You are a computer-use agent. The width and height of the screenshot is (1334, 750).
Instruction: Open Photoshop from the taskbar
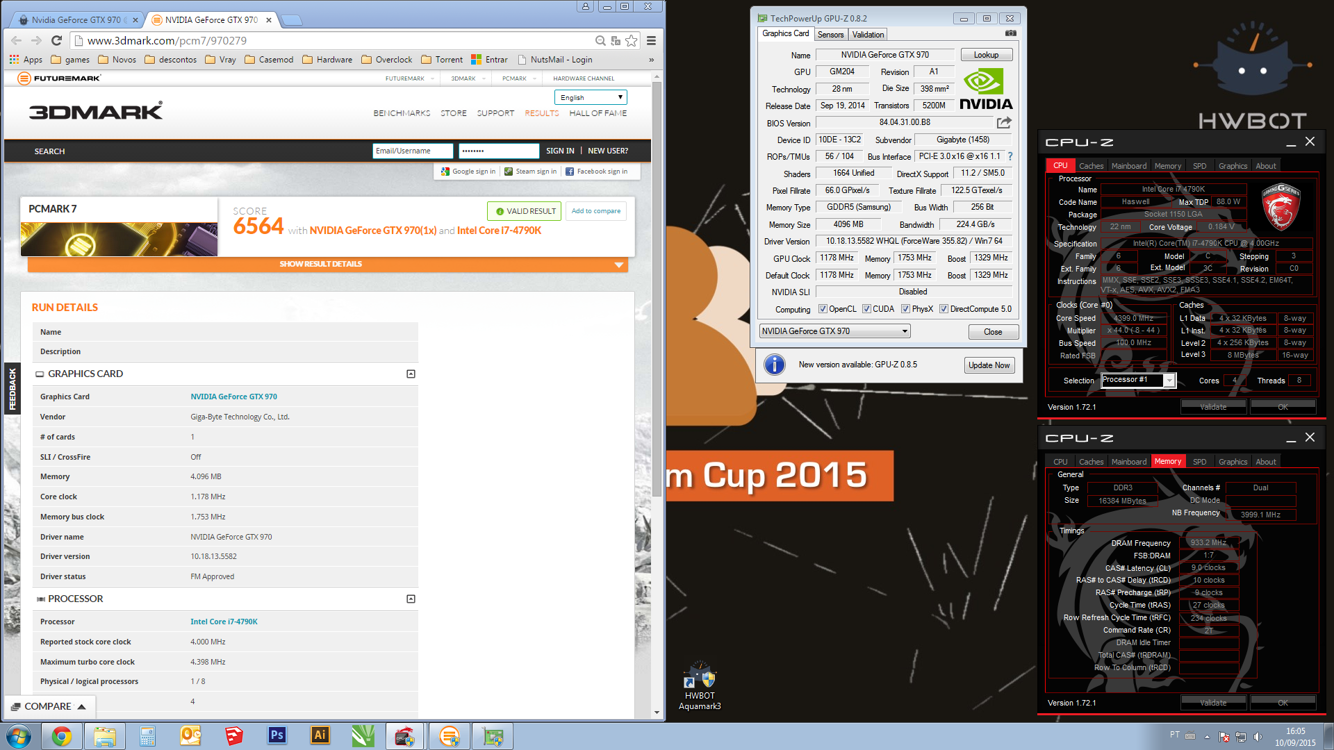[x=277, y=736]
